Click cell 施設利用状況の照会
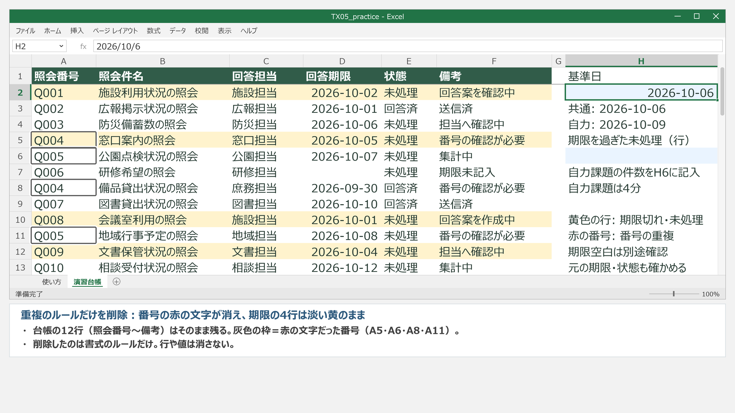Image resolution: width=735 pixels, height=413 pixels. click(x=163, y=93)
